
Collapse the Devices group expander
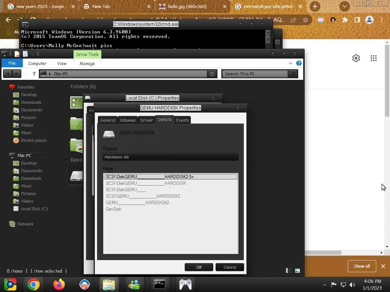tap(66, 160)
